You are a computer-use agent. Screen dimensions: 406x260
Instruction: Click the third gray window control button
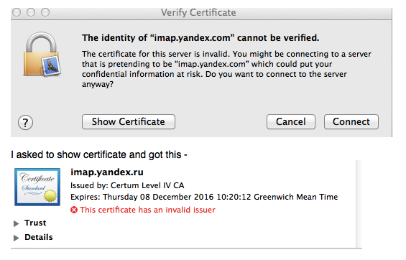point(45,12)
